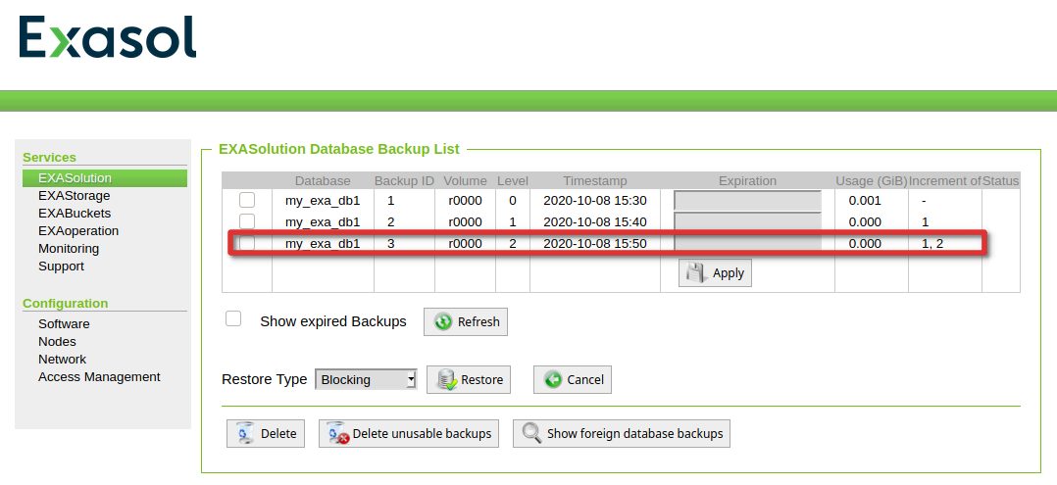Click the Level column header
The image size is (1057, 485).
pyautogui.click(x=513, y=180)
